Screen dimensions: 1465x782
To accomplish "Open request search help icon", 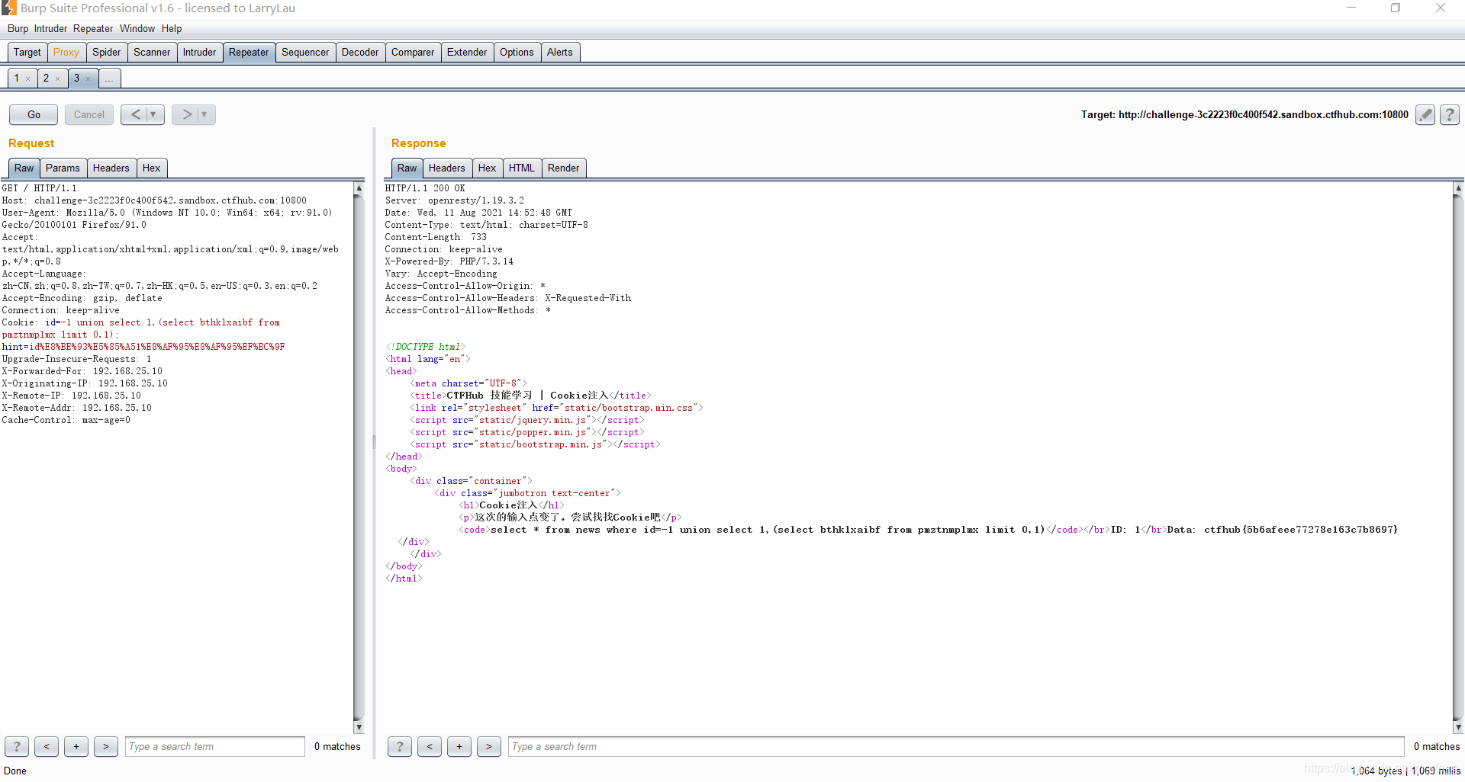I will click(17, 747).
